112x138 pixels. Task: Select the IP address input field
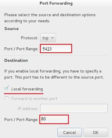[x=74, y=108]
